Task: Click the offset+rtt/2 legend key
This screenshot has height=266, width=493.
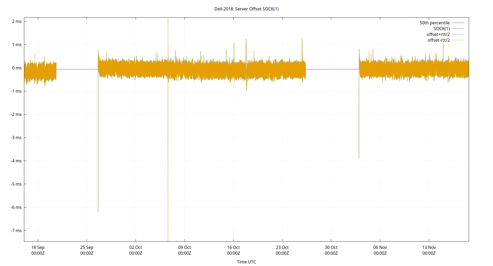Action: point(438,34)
